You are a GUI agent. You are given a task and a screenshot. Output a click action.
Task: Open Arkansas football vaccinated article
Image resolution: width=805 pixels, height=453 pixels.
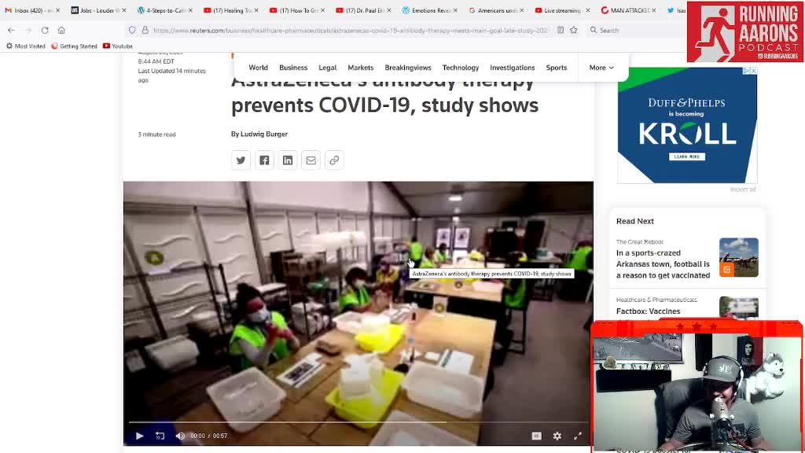(663, 264)
